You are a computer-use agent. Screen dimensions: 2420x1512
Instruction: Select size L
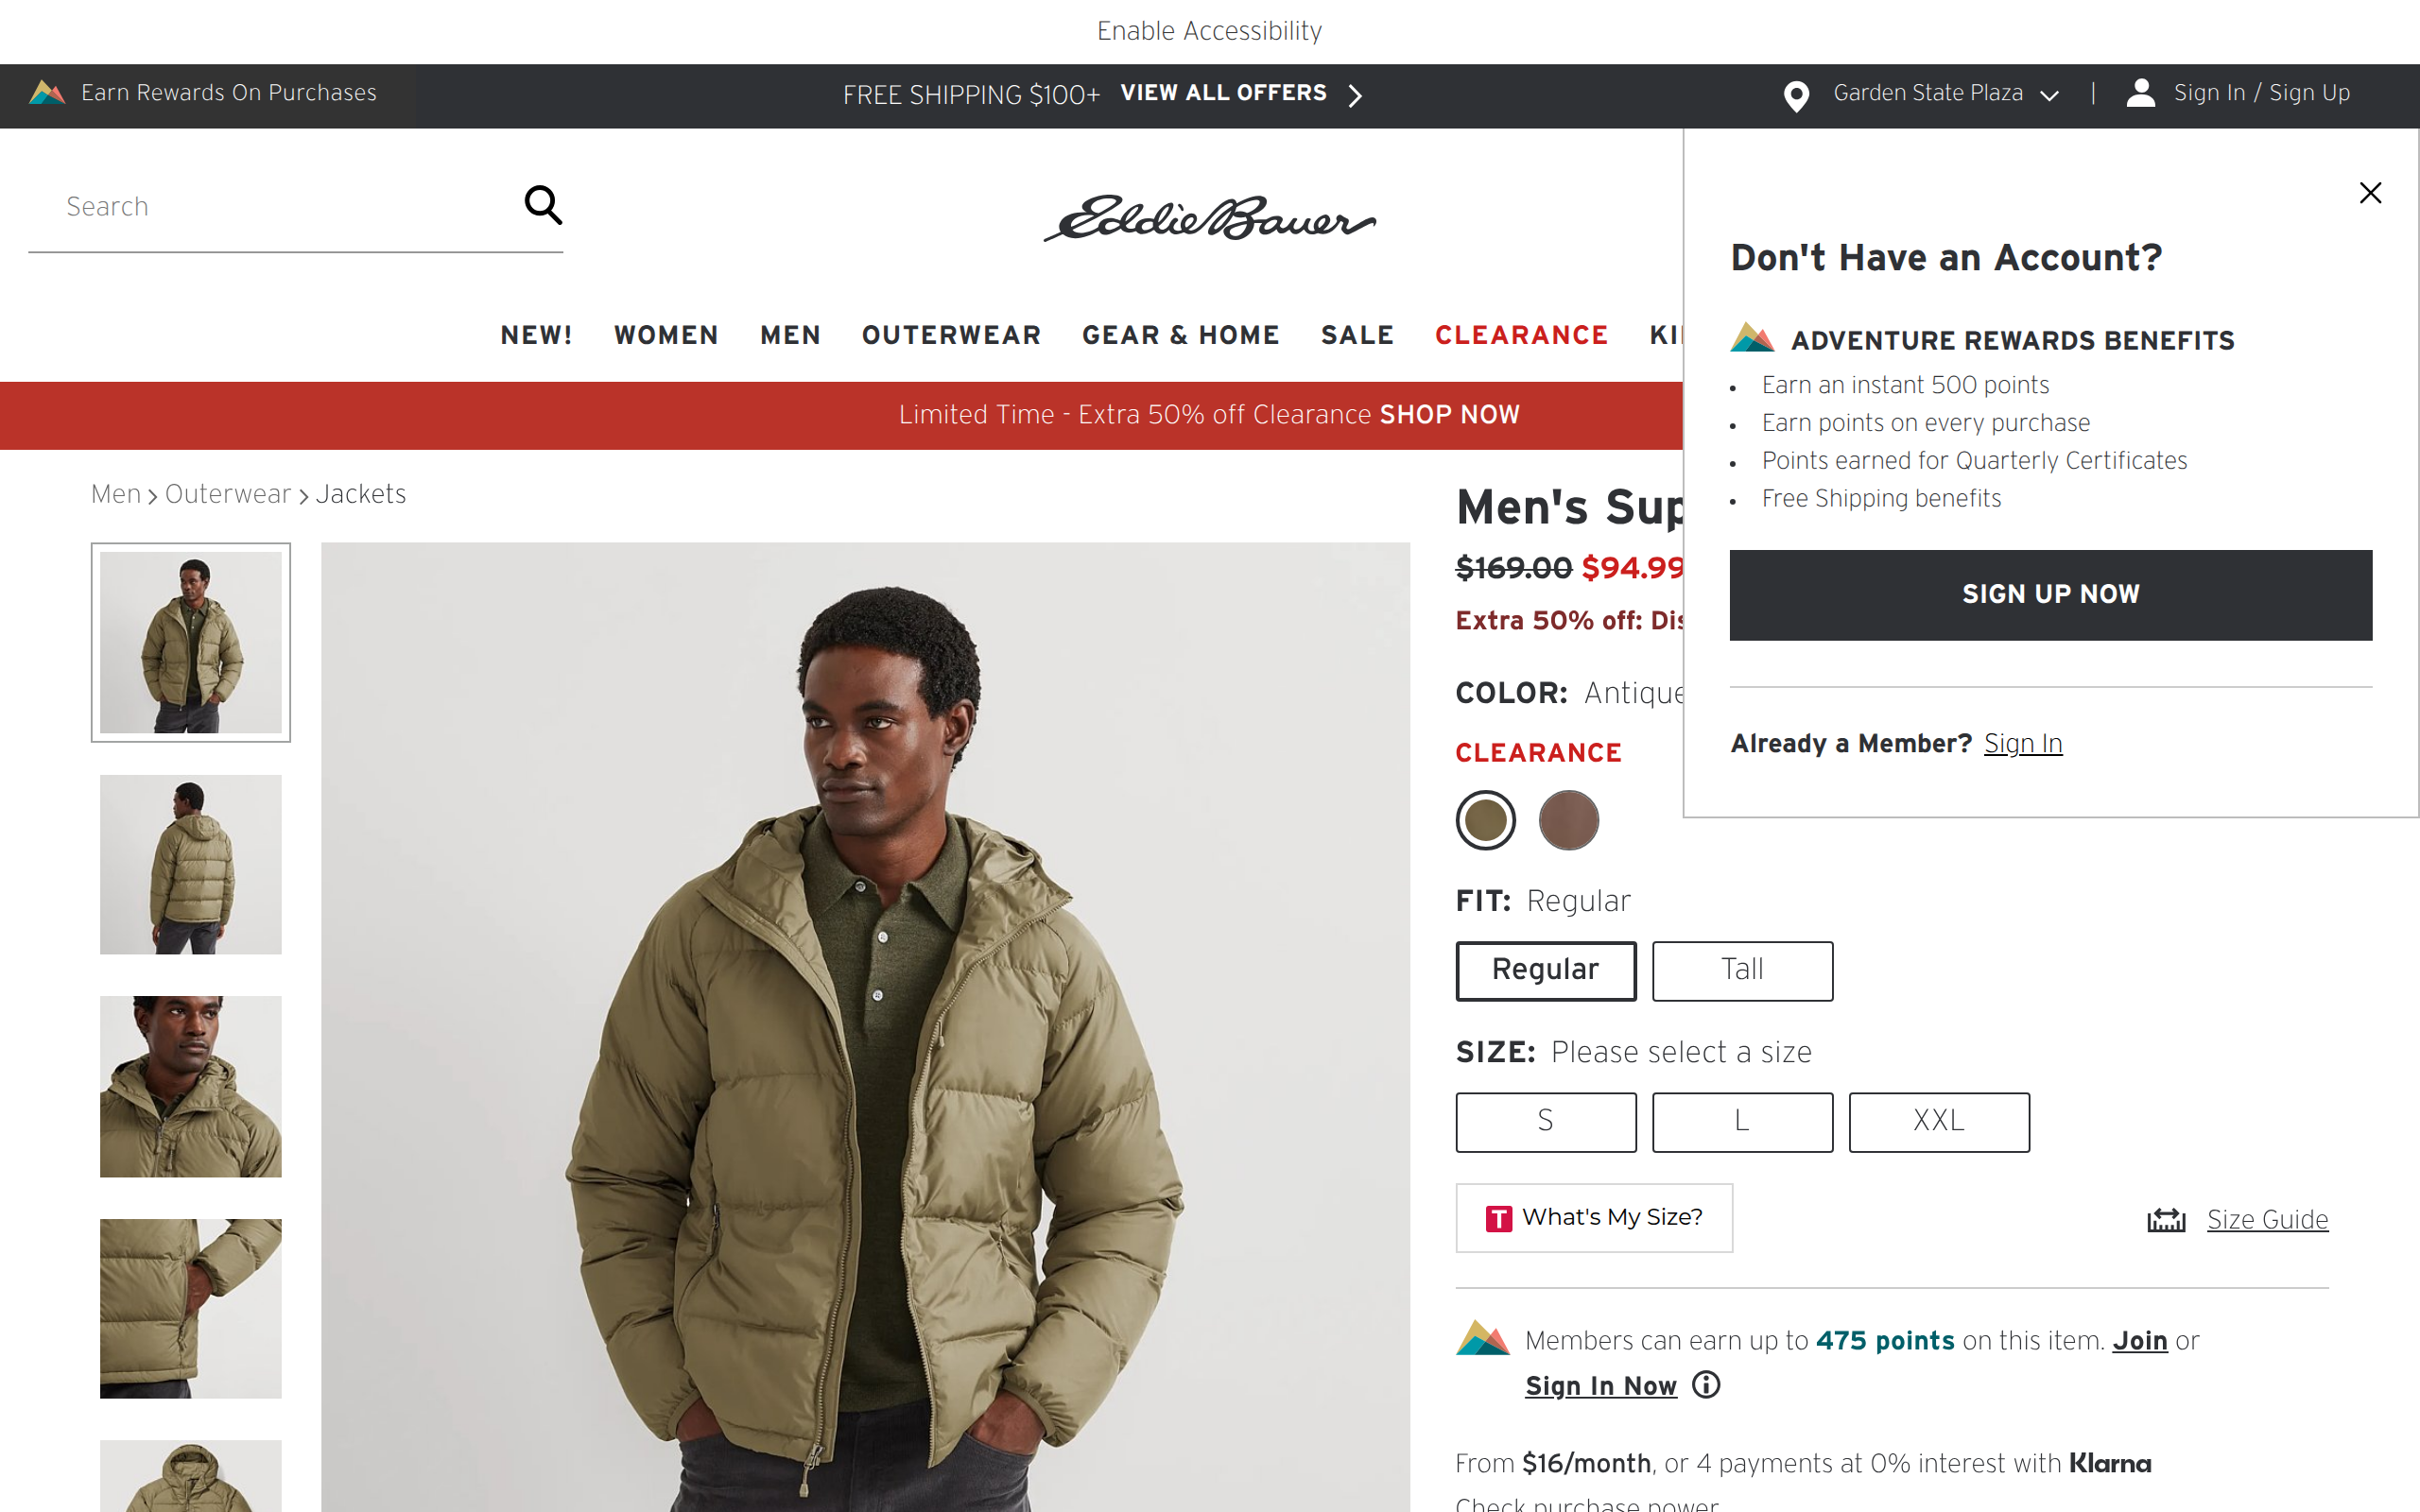(1741, 1121)
